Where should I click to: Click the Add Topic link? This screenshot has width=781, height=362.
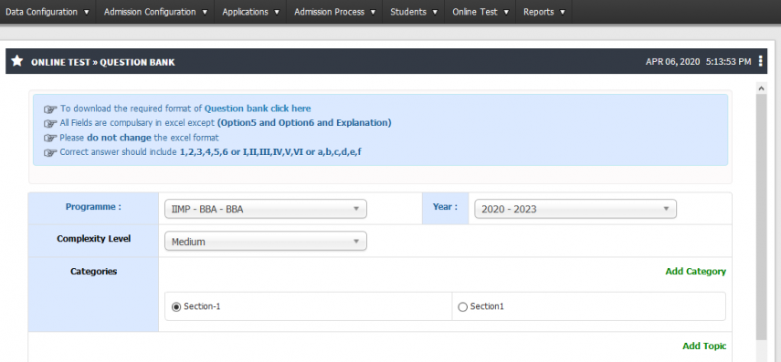click(x=704, y=346)
